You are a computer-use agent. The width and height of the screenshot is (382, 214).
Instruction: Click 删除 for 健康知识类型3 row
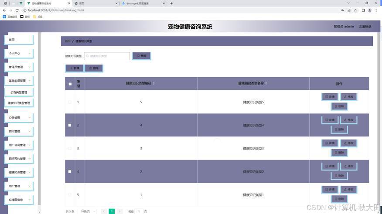point(339,153)
